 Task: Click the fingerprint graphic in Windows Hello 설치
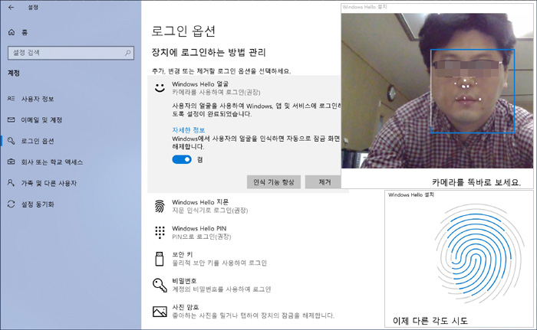point(479,253)
